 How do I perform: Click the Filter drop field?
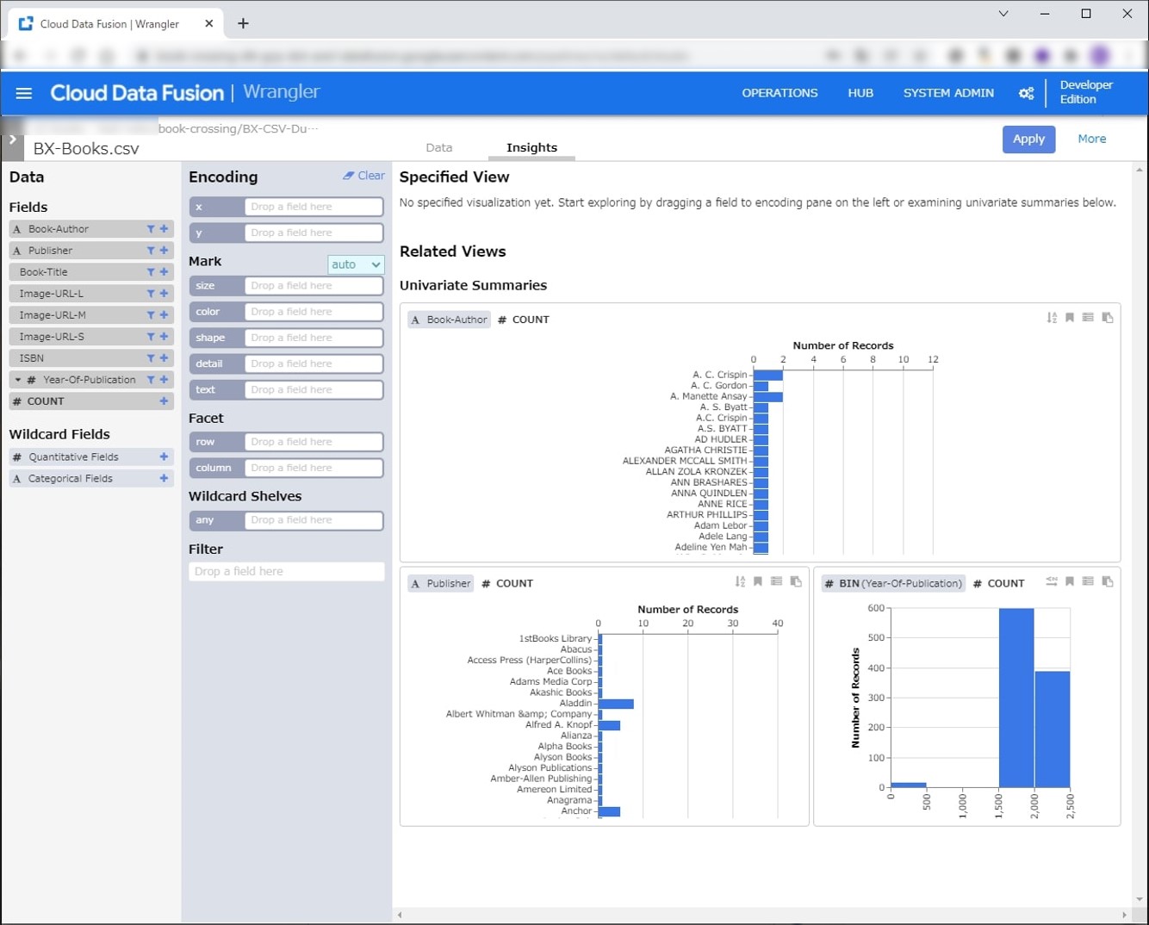point(287,571)
